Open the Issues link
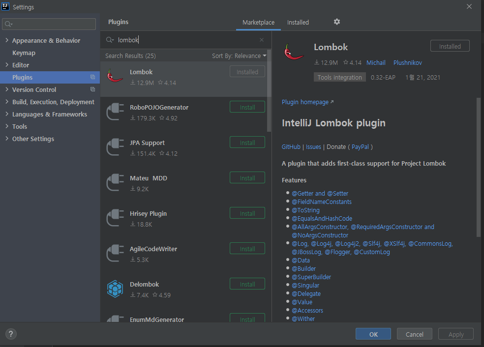 [x=313, y=147]
